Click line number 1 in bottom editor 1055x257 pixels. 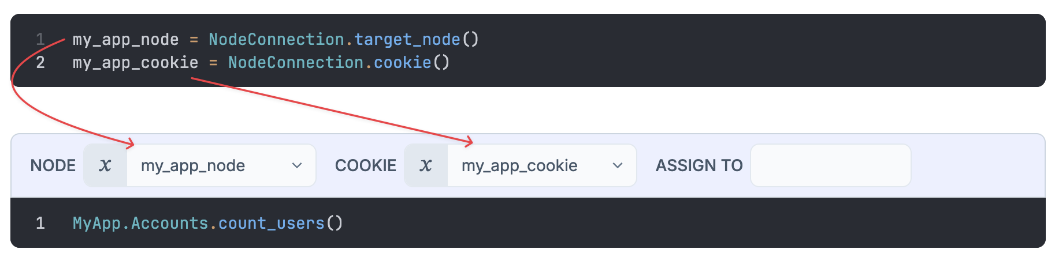tap(40, 224)
